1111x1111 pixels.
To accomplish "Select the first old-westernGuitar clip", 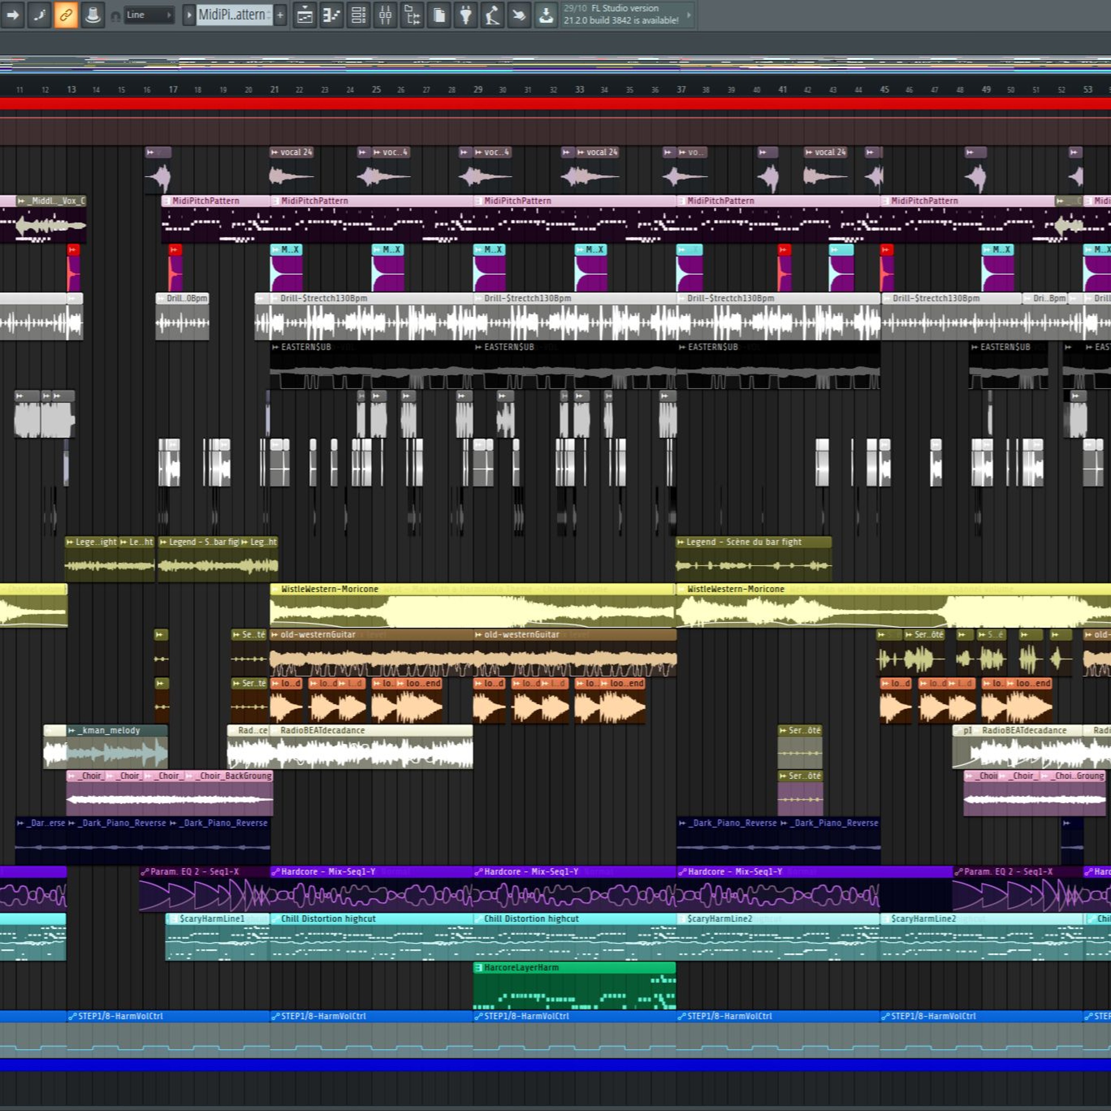I will coord(371,653).
